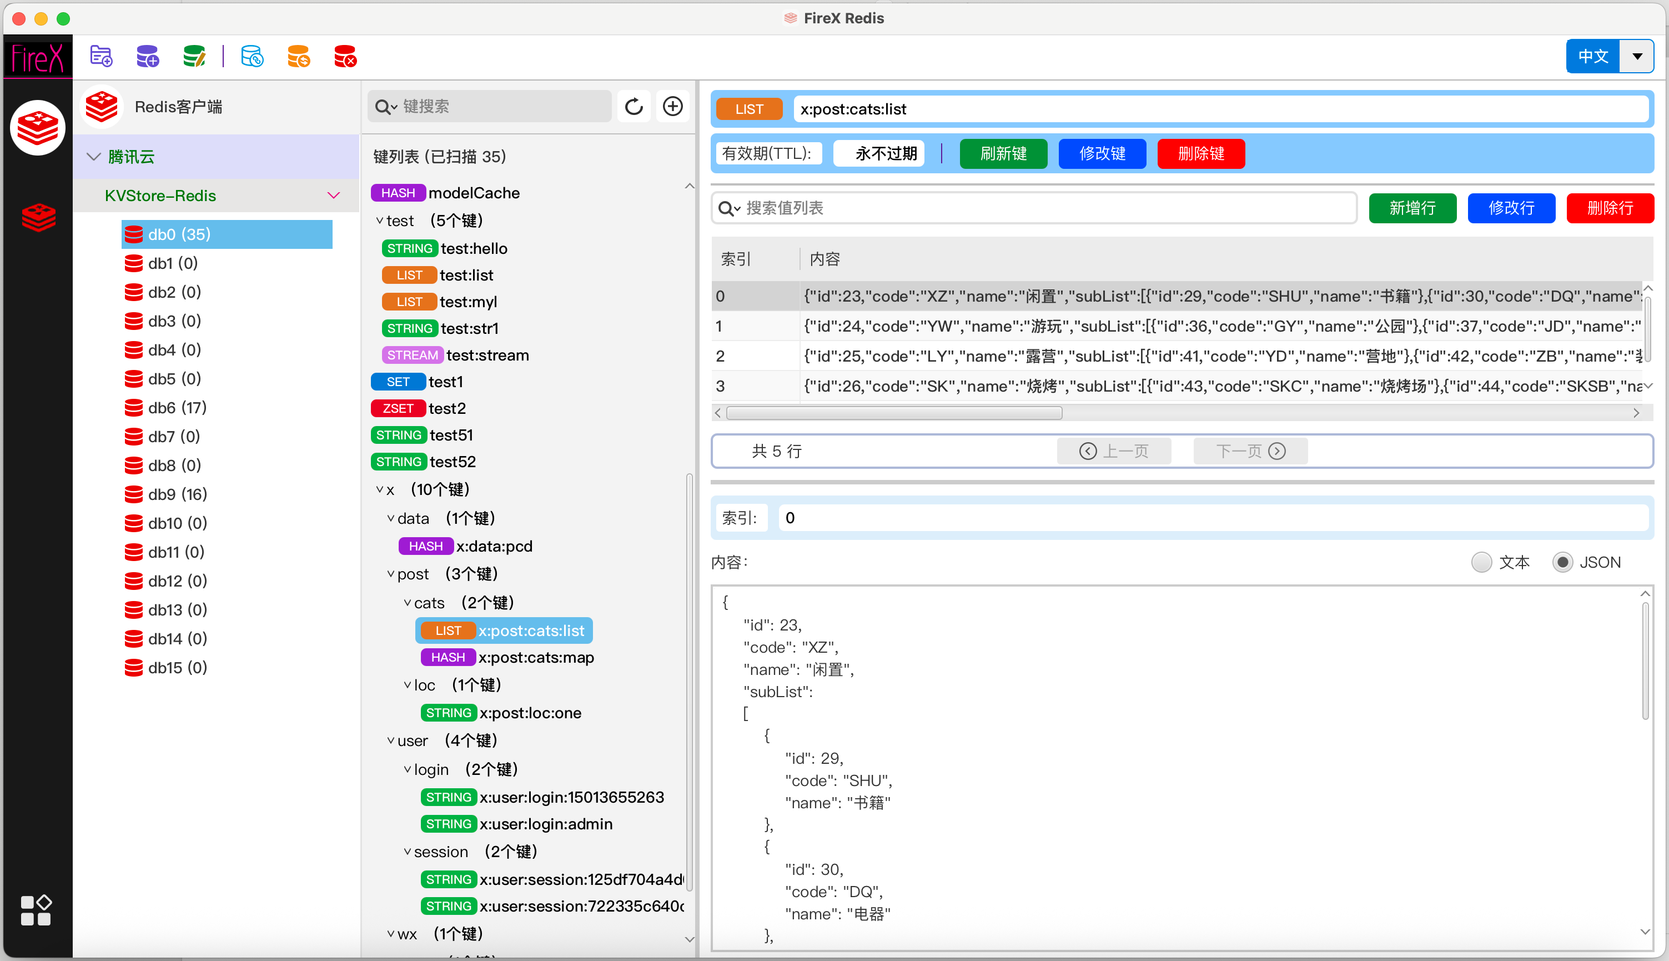Collapse the post (3个键) folder
Screen dimensions: 1669x961
click(x=390, y=574)
